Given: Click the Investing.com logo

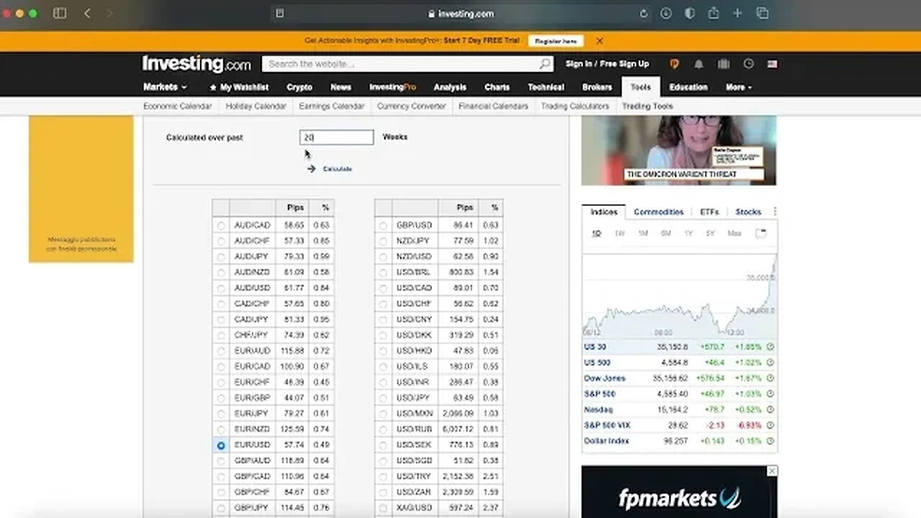Looking at the screenshot, I should [196, 64].
